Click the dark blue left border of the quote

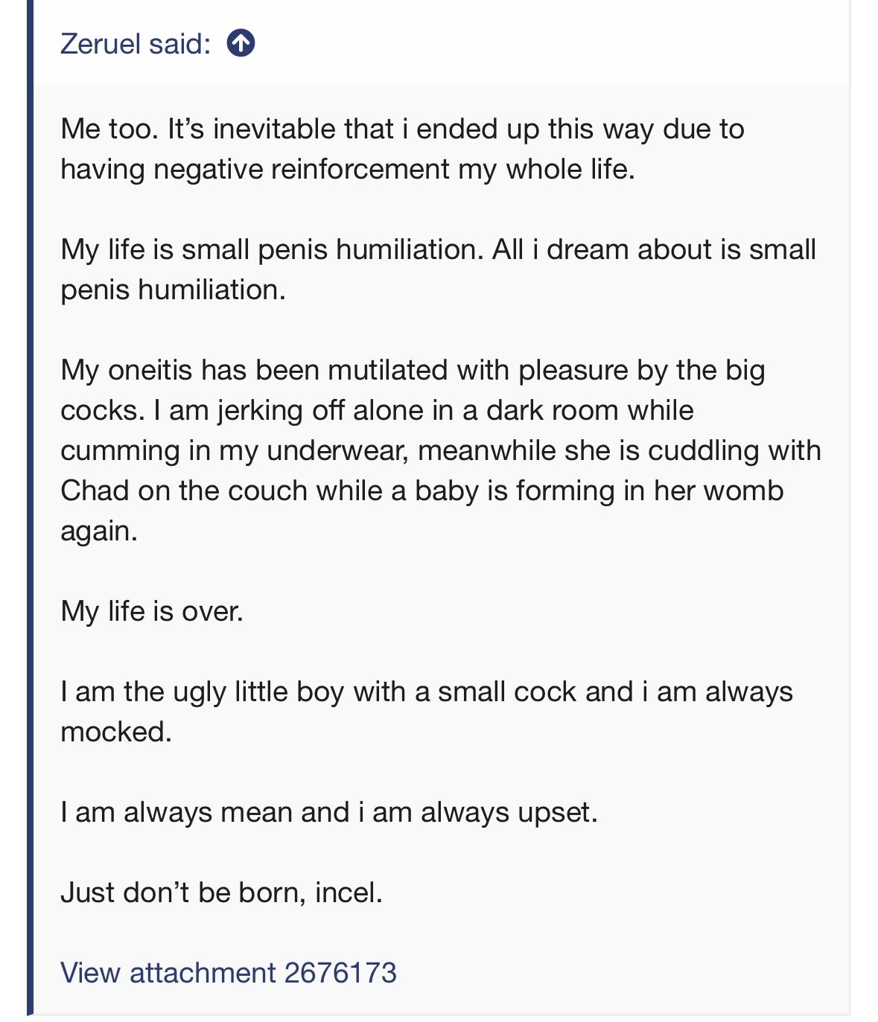tap(30, 507)
